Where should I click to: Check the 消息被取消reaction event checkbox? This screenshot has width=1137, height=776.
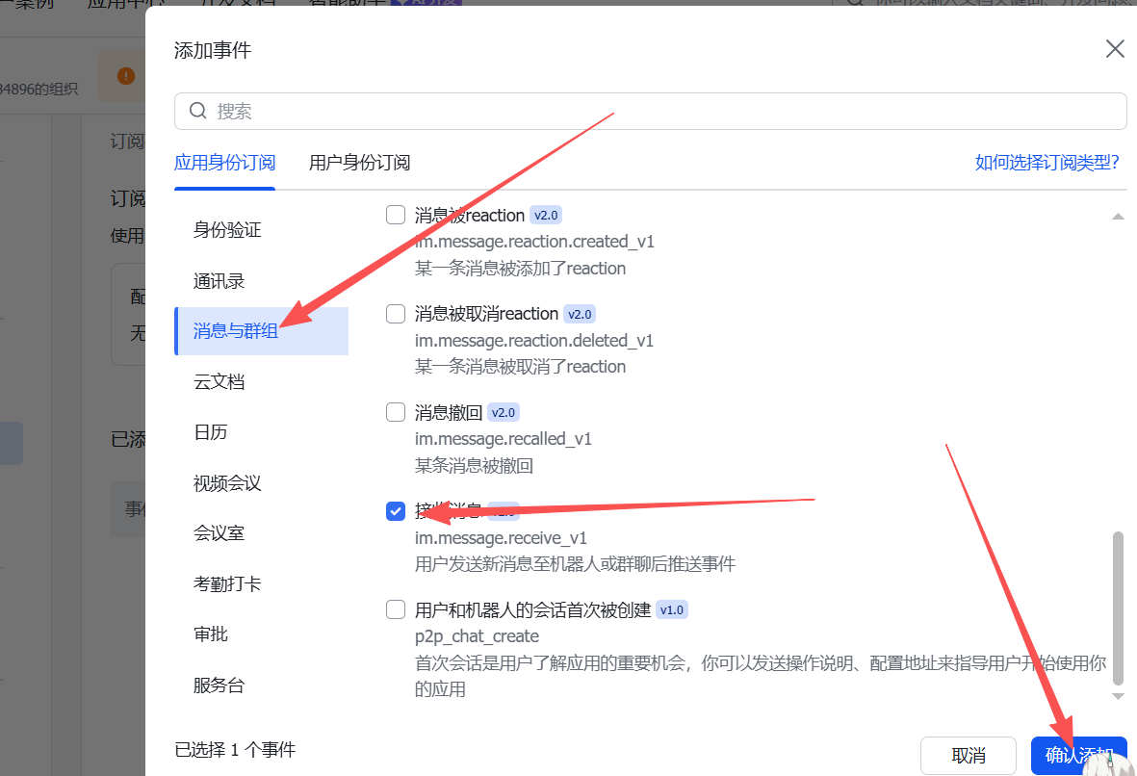coord(395,313)
